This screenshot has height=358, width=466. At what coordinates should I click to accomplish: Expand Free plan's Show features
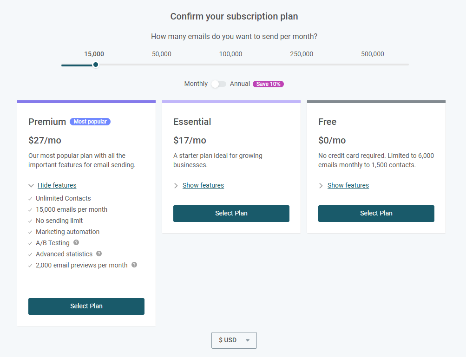click(x=348, y=185)
